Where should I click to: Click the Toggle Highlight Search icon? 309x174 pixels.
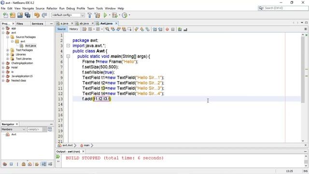pos(124,29)
